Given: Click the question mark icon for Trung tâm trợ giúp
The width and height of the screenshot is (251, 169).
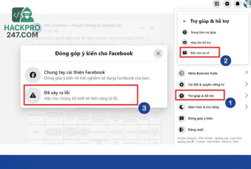Looking at the screenshot, I should [x=185, y=32].
